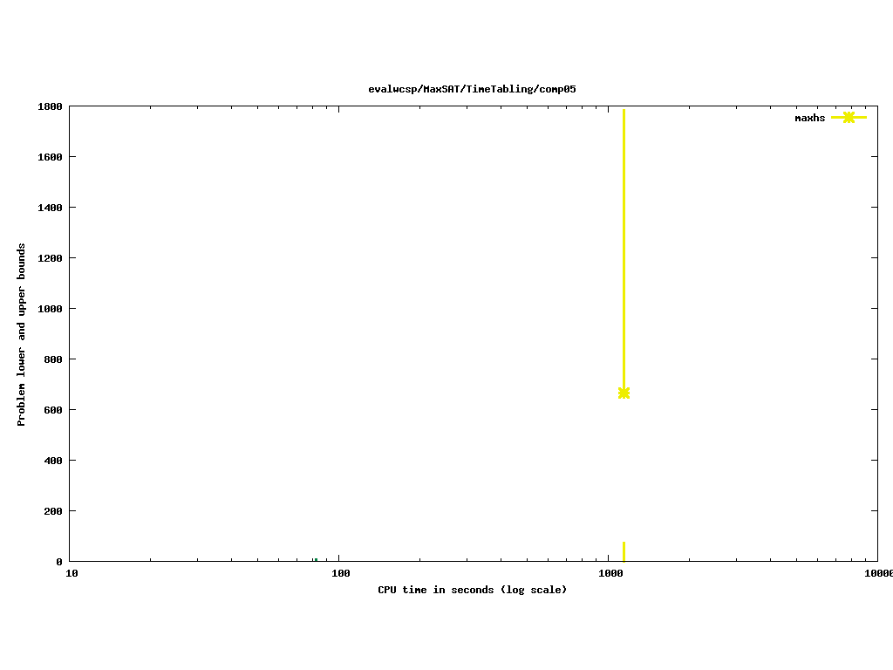Image resolution: width=893 pixels, height=670 pixels.
Task: Click the plot title evalwcsp/MaxSAT/TimeTabling/comp05
Action: point(472,89)
